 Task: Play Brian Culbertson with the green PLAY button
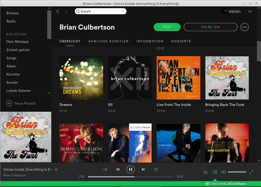(167, 27)
